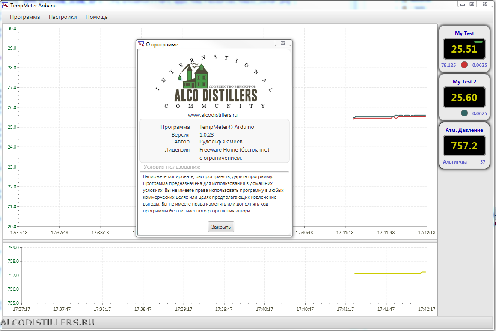
Task: Click the 757.2 pressure display
Action: 464,146
